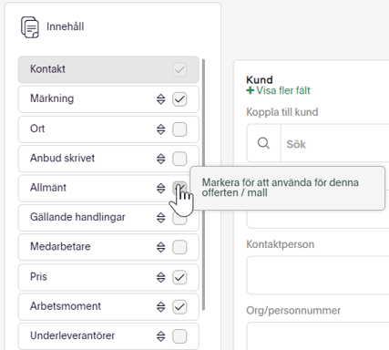The image size is (389, 350).
Task: Tick the Medarbetare checkbox
Action: coord(179,247)
